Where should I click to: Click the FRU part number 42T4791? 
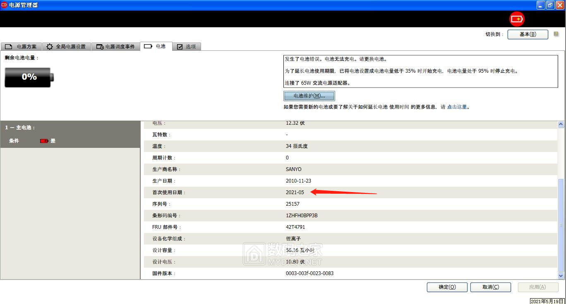pyautogui.click(x=295, y=227)
